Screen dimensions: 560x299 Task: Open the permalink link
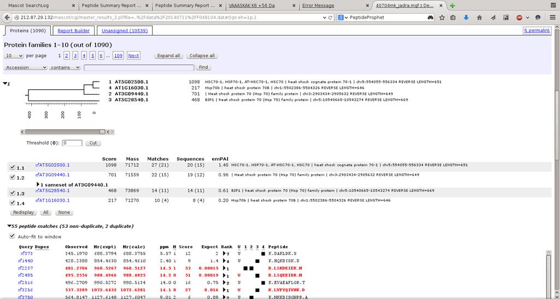click(537, 31)
